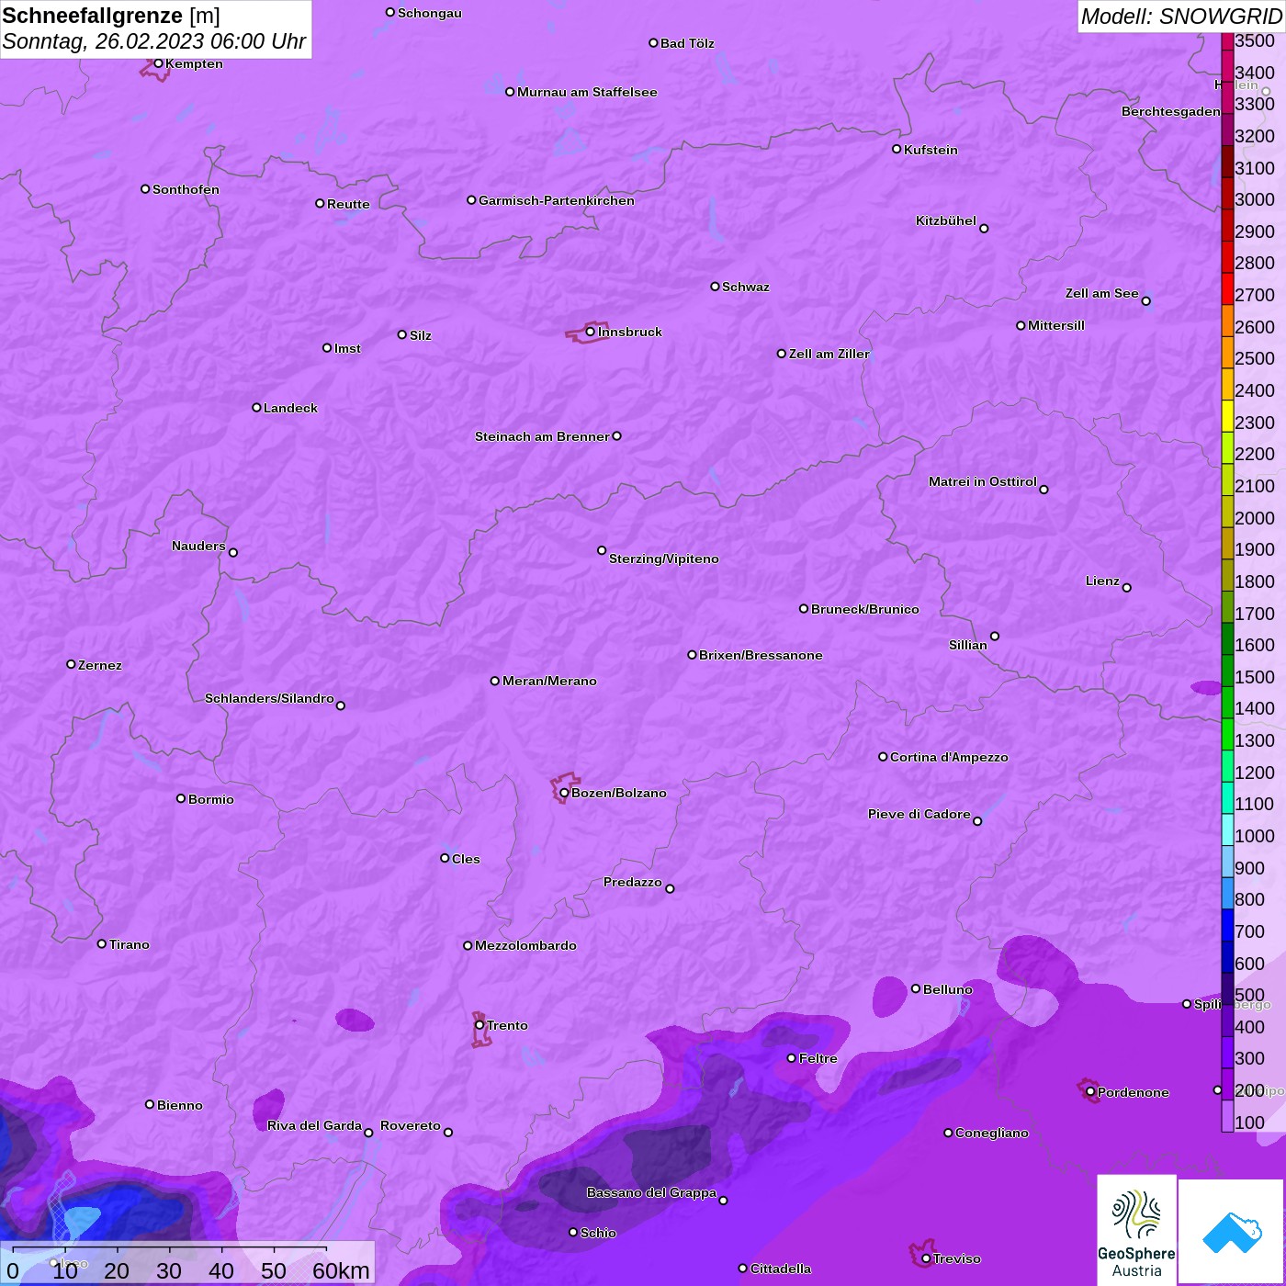Click the Treviso marker dot
1286x1286 pixels.
point(926,1258)
